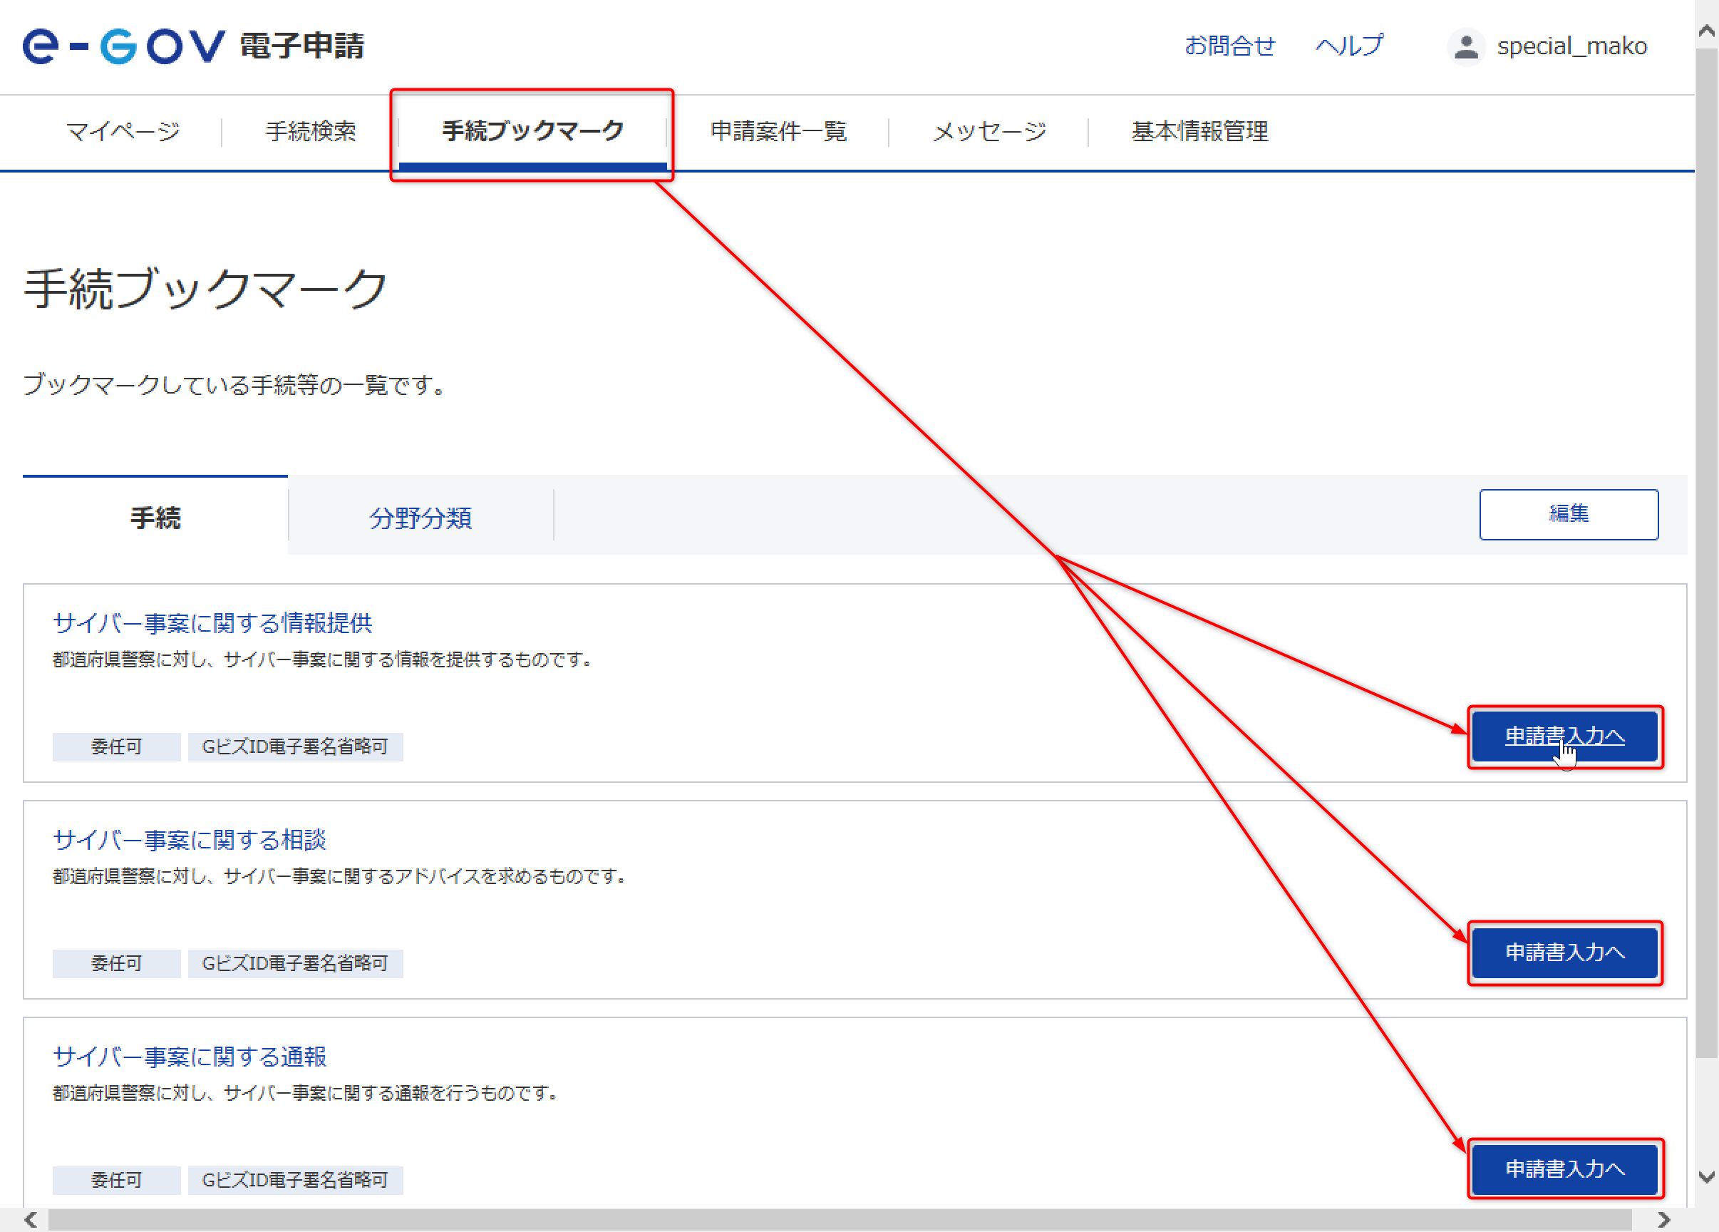Go to 申請案件一覧 tab
The width and height of the screenshot is (1719, 1232).
point(778,131)
